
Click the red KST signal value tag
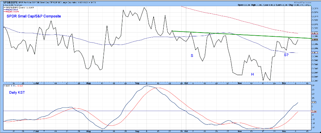(x=314, y=111)
